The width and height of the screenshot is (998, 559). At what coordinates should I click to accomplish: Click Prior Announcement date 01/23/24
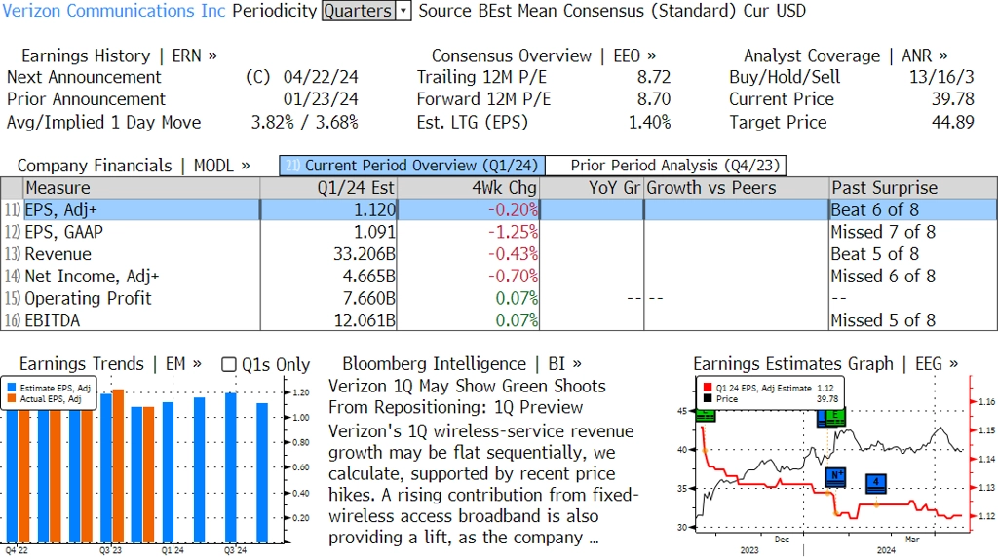point(321,99)
